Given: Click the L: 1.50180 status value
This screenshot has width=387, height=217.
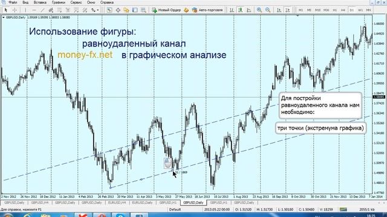Looking at the screenshot, I should (x=286, y=210).
